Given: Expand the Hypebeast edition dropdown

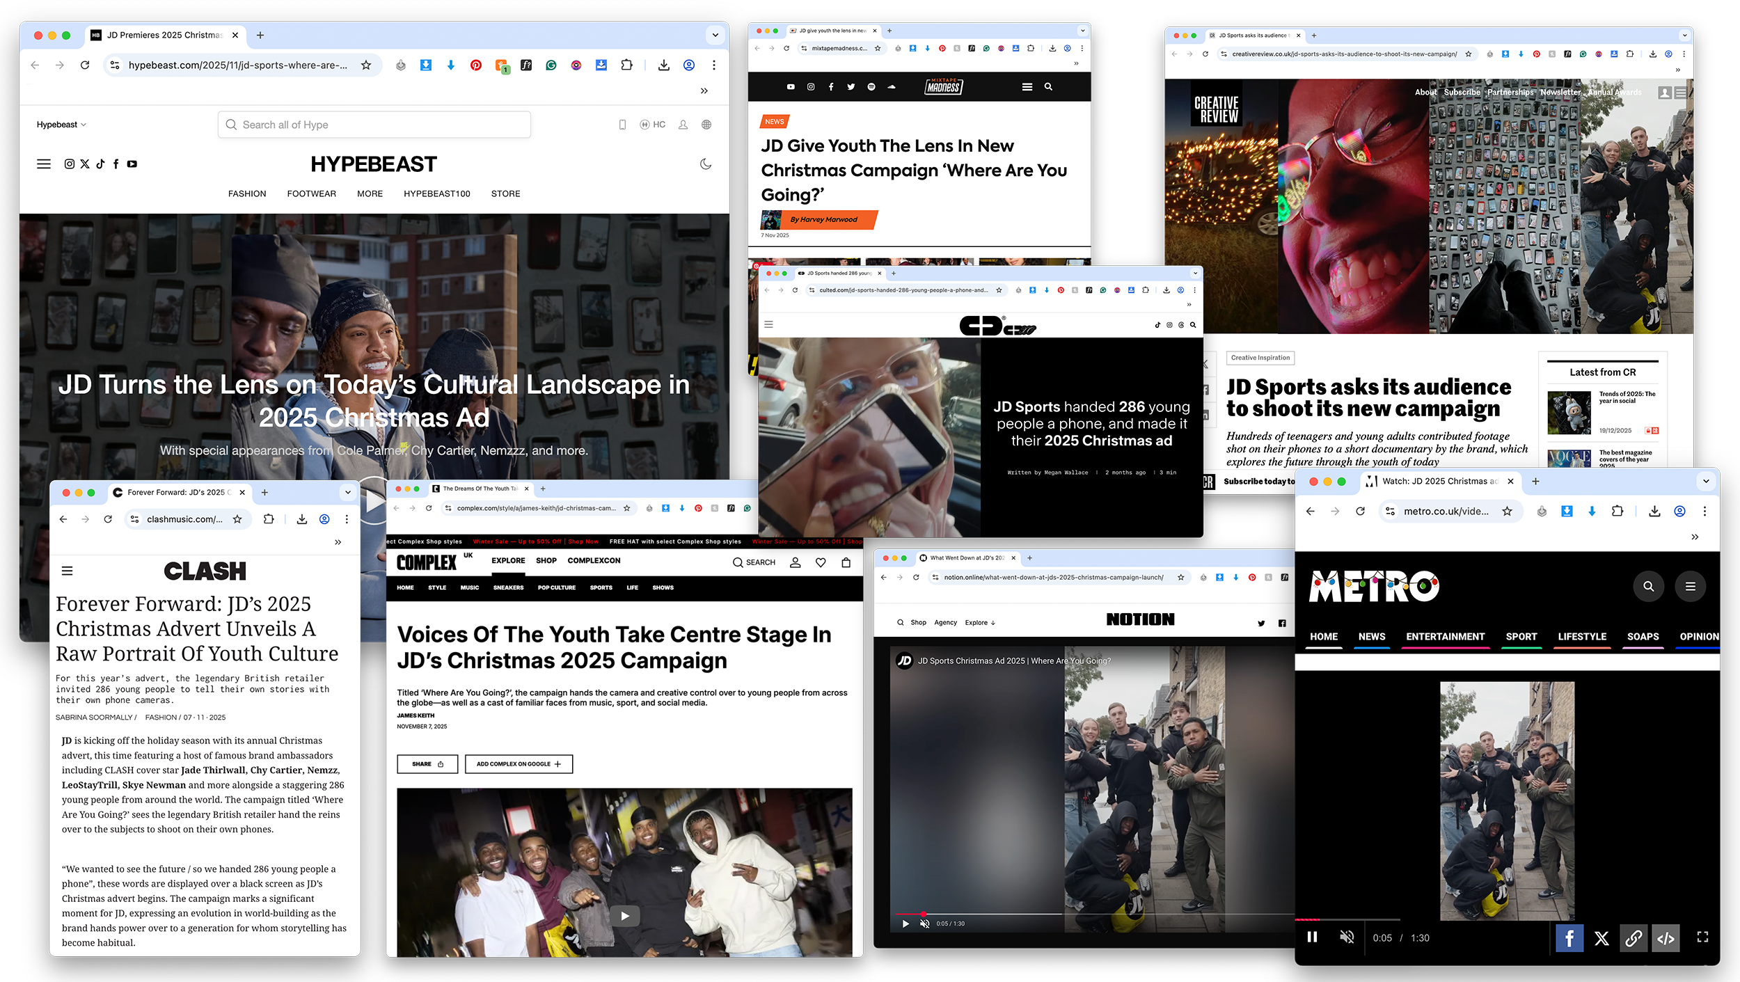Looking at the screenshot, I should [61, 125].
